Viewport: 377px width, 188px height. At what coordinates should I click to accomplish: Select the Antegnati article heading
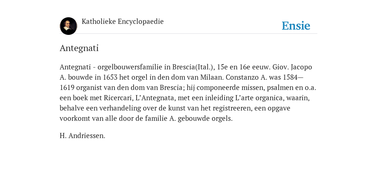coord(79,48)
